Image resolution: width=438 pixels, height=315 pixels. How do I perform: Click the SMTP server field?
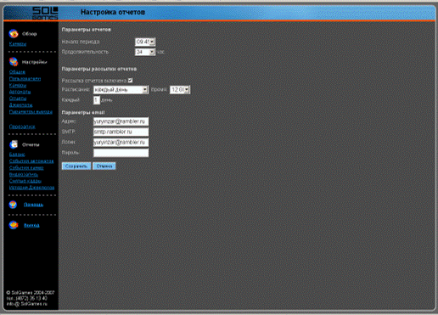[121, 132]
